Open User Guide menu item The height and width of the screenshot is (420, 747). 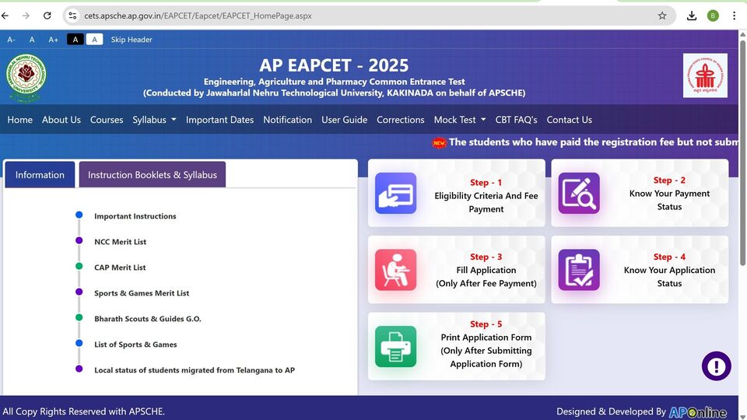345,120
